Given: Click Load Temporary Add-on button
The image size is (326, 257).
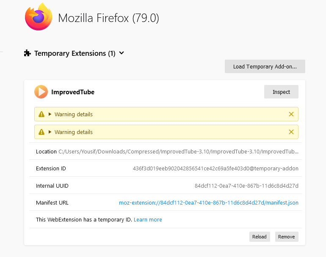Looking at the screenshot, I should [265, 66].
